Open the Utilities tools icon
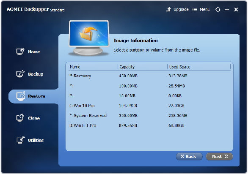 (21, 140)
